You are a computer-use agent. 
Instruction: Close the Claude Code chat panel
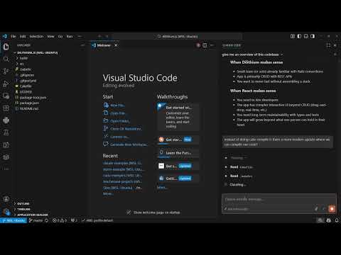pos(335,45)
